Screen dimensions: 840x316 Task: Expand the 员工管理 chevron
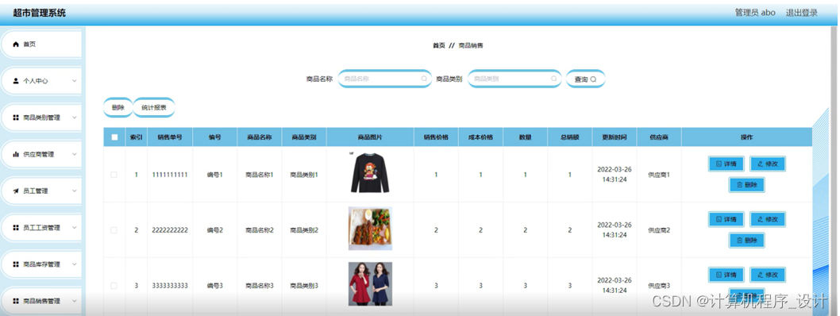(74, 191)
